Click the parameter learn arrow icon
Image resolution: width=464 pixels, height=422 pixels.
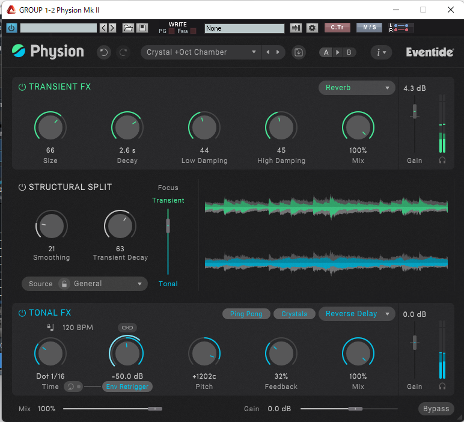pyautogui.click(x=296, y=28)
